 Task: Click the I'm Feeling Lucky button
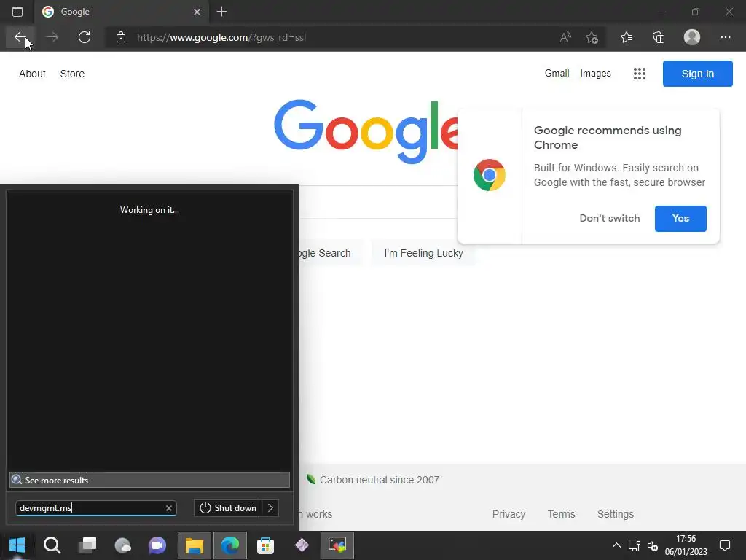(423, 253)
